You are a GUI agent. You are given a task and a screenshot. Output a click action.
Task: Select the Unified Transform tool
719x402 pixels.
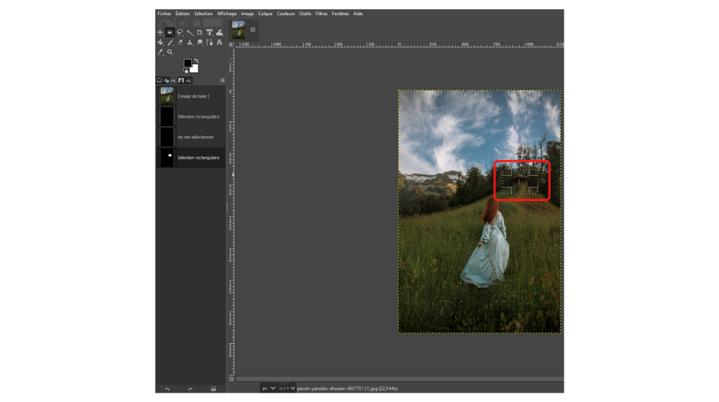(x=209, y=32)
